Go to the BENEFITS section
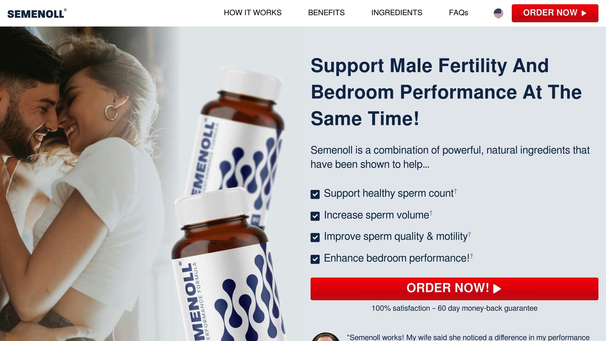The height and width of the screenshot is (341, 606). 326,13
